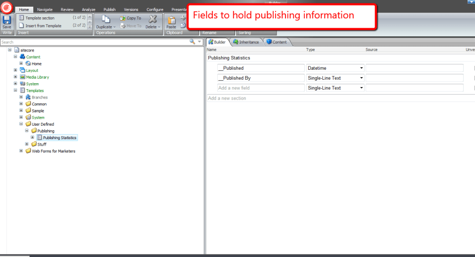Collapse the User Defined folder
Image resolution: width=475 pixels, height=257 pixels.
[x=21, y=124]
